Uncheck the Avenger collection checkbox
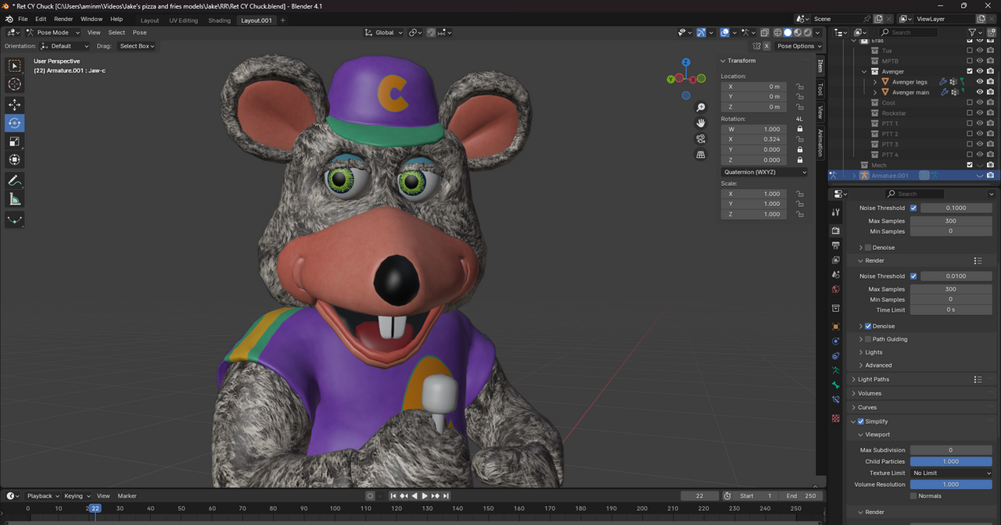Screen dimensions: 1001x525 (x=970, y=71)
